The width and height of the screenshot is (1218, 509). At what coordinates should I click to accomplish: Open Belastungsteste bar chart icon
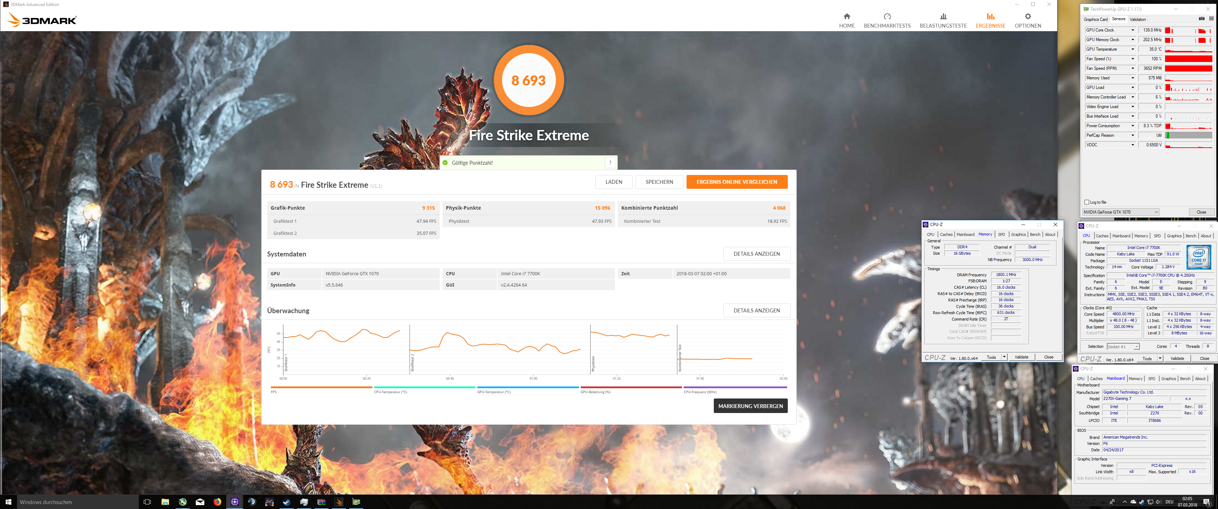[x=943, y=16]
